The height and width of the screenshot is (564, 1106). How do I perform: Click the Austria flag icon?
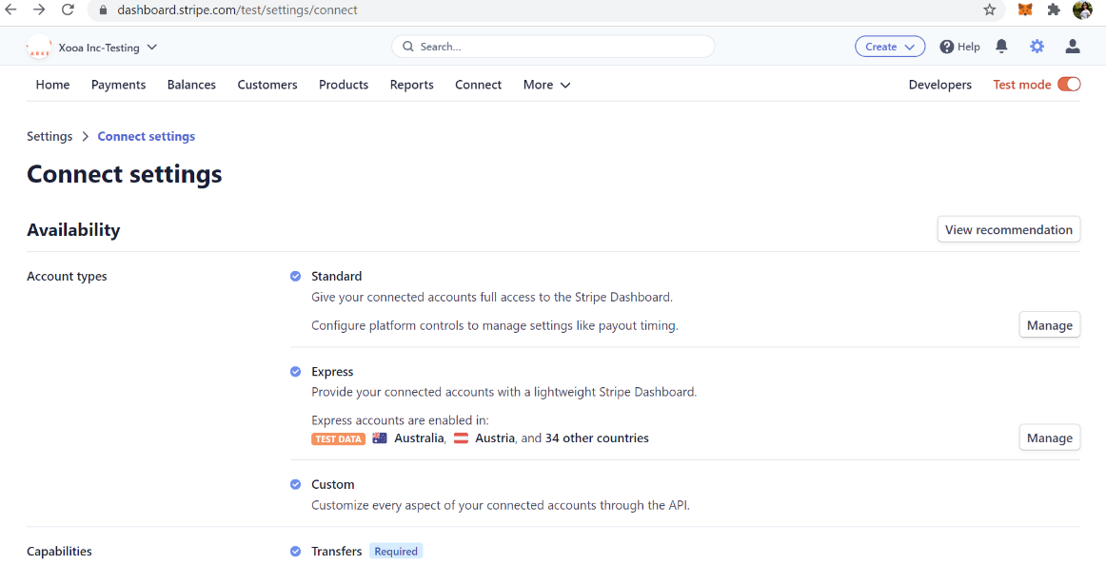(462, 438)
